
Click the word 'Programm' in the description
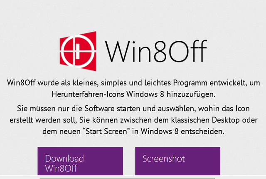coord(190,83)
